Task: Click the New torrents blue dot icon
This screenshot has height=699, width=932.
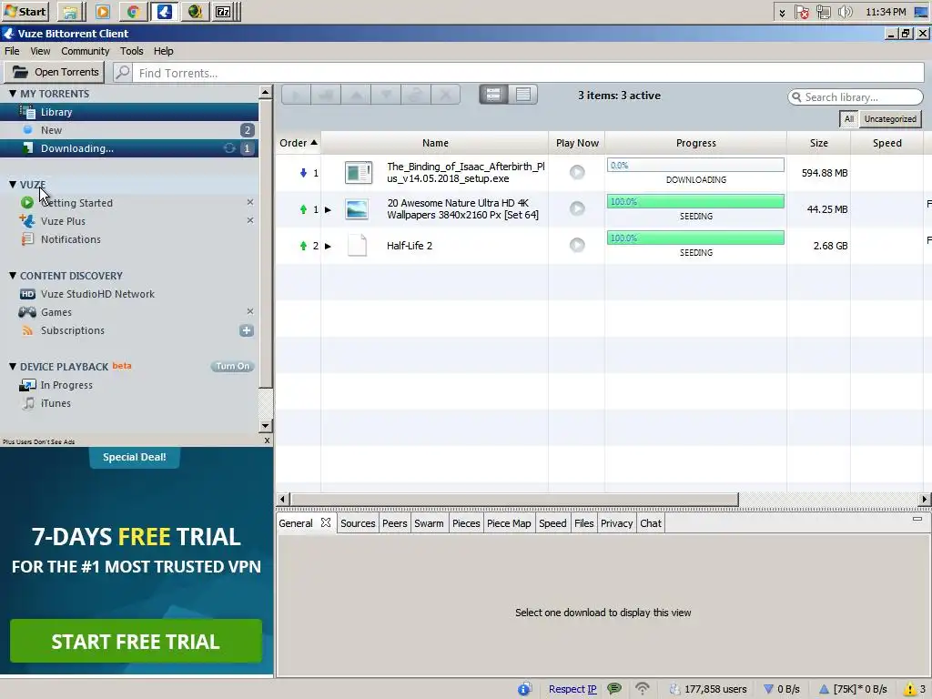Action: point(27,129)
